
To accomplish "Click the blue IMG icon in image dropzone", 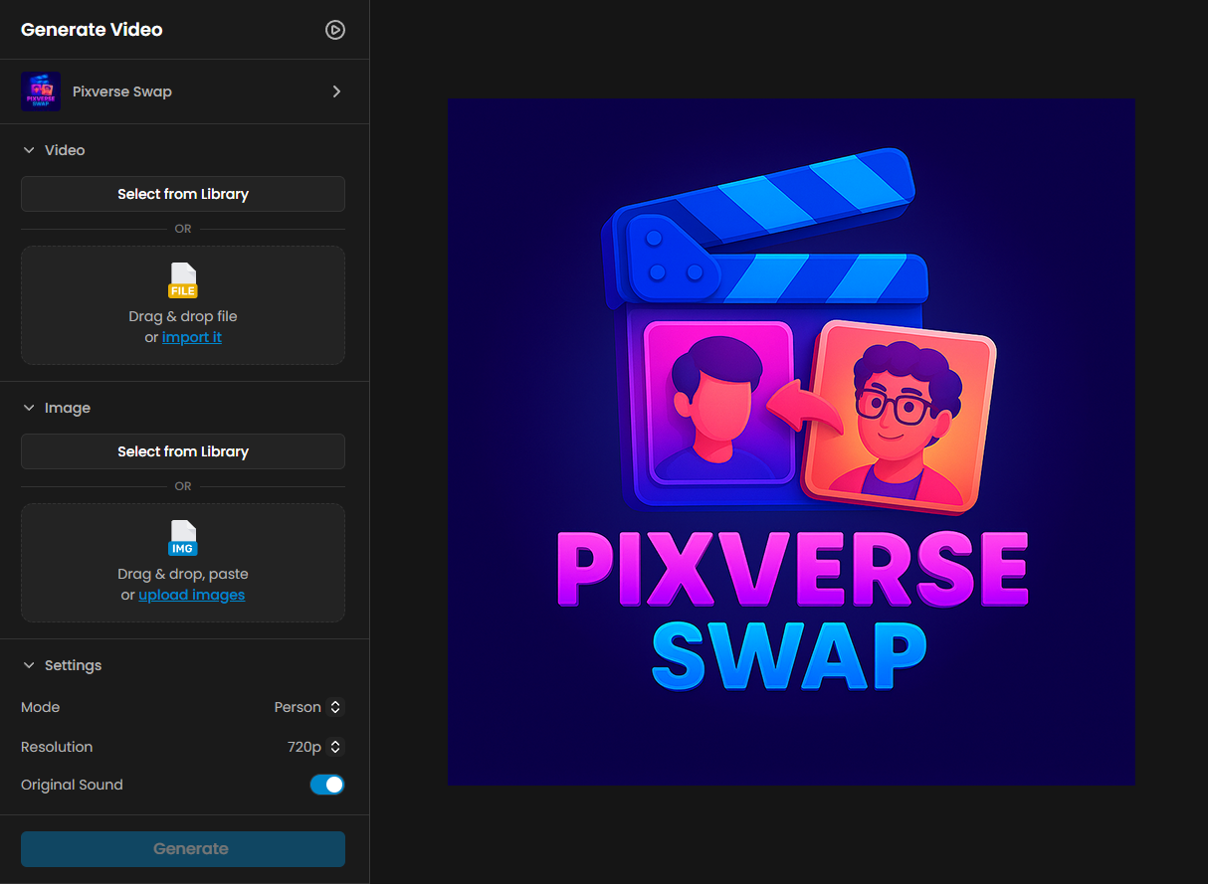I will pyautogui.click(x=183, y=538).
